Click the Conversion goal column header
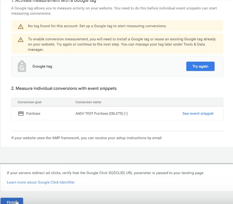 30,102
